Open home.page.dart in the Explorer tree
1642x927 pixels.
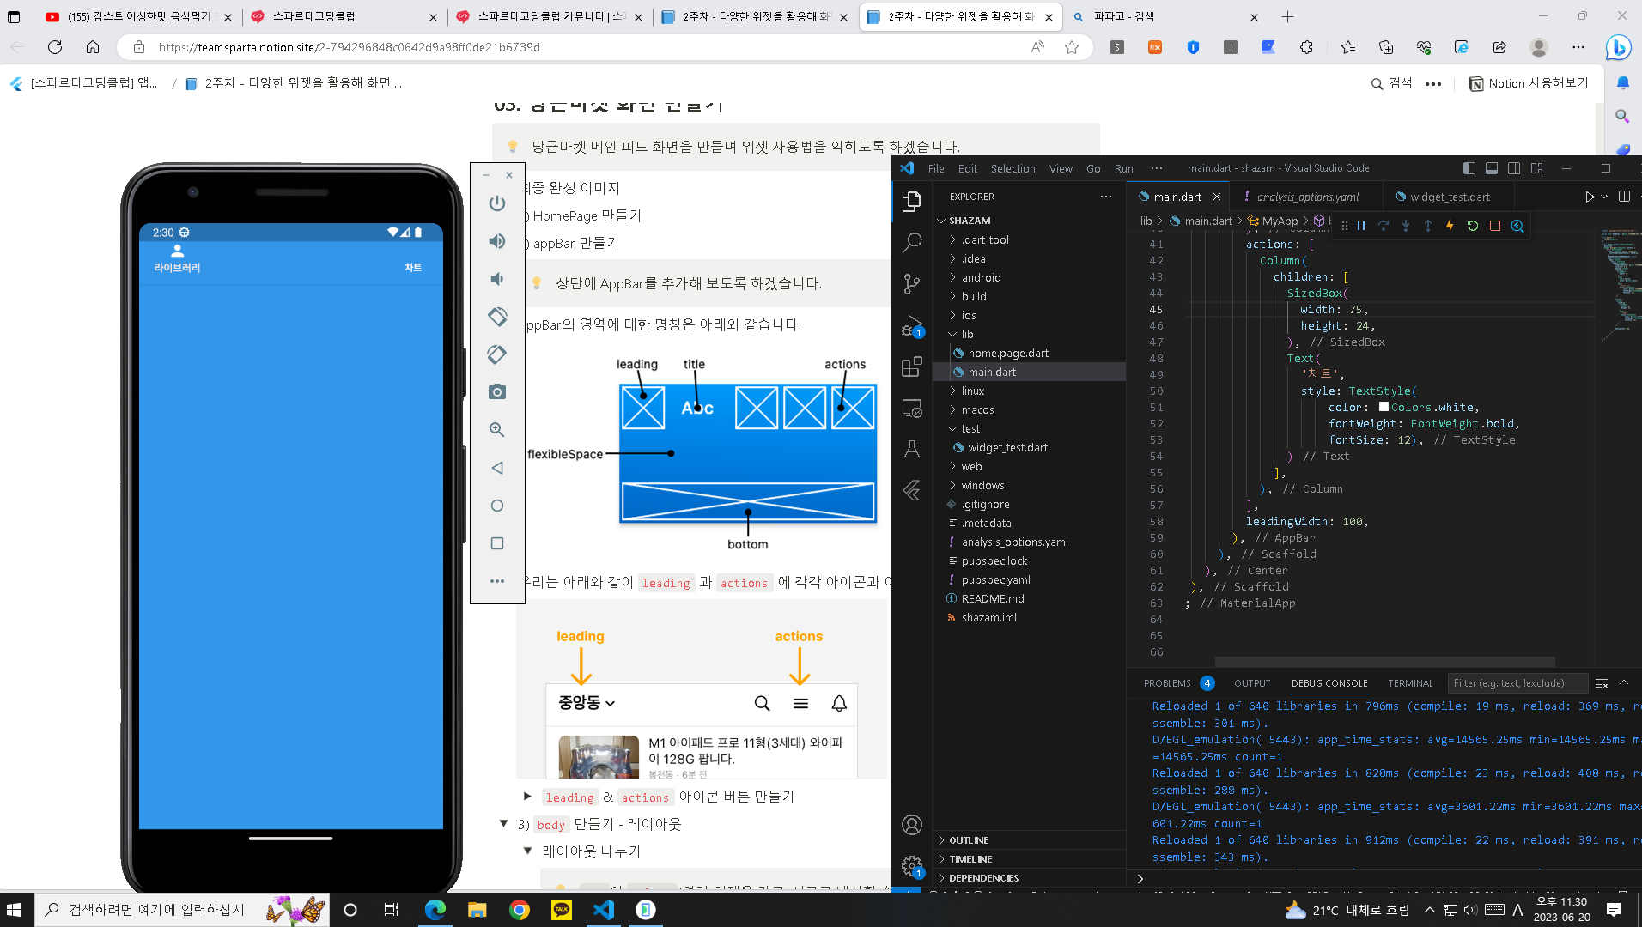tap(1008, 353)
